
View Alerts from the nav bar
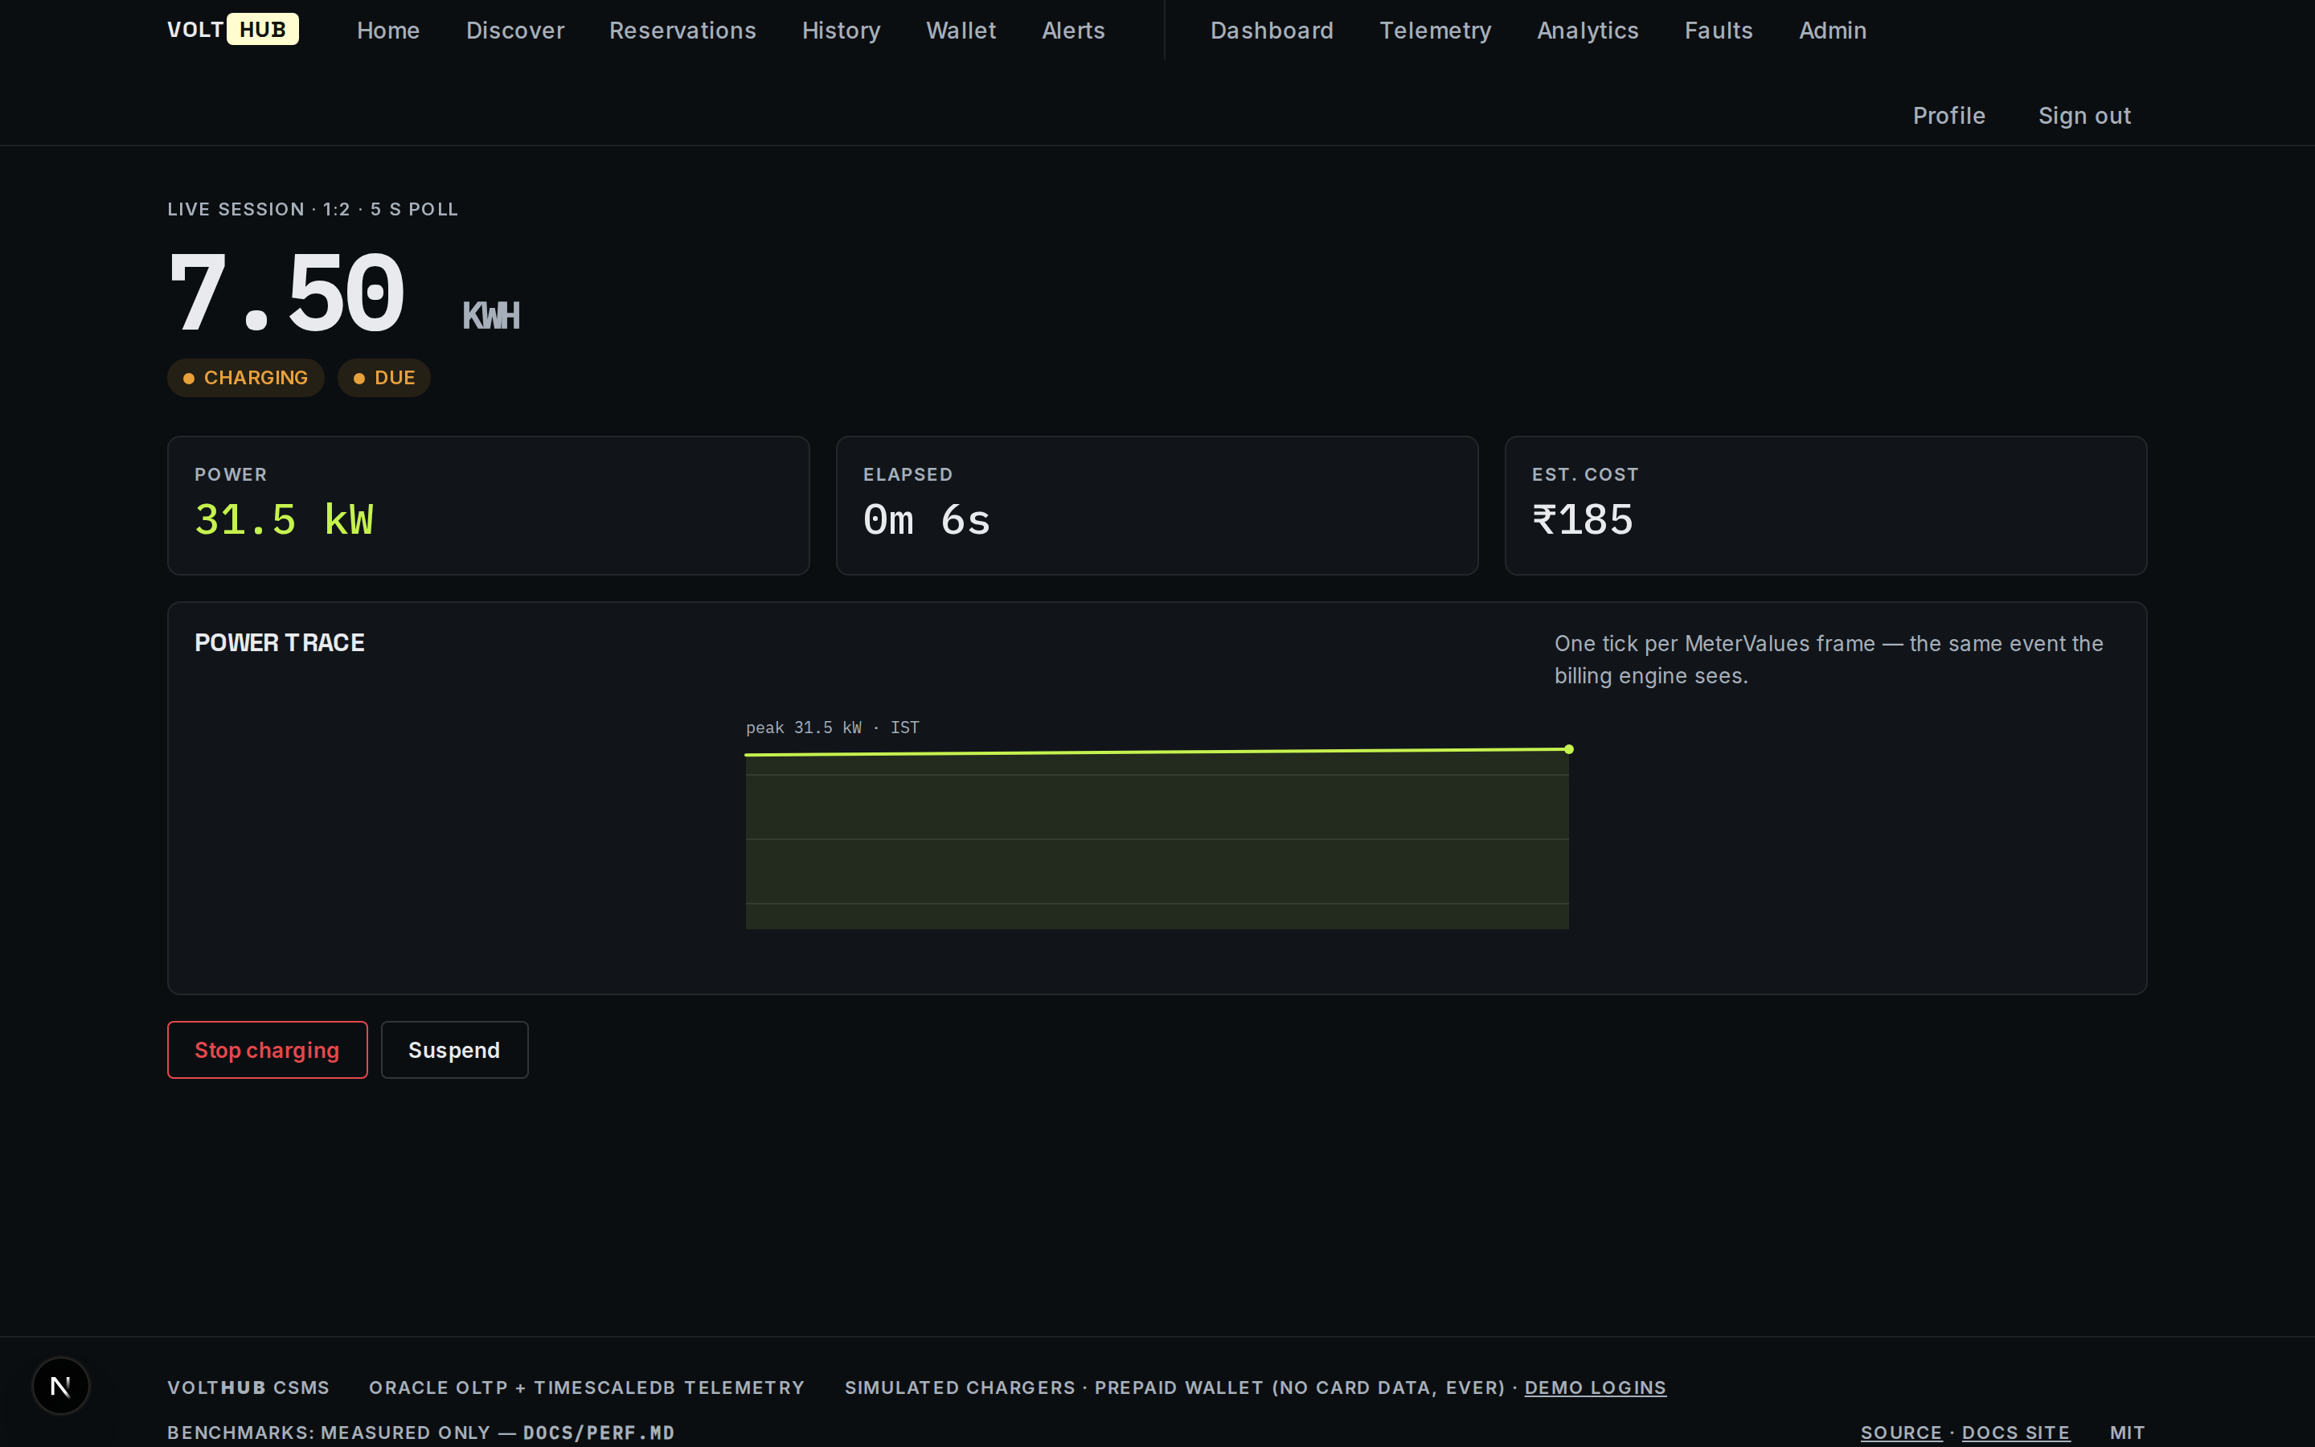tap(1073, 31)
